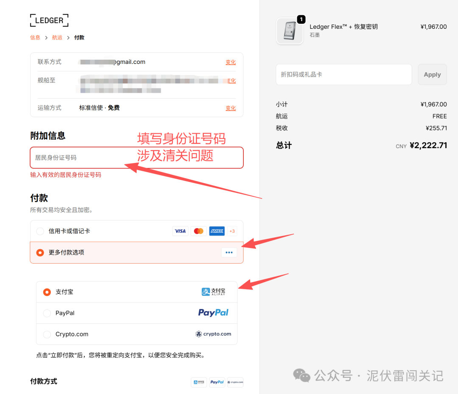Click the Ledger Flex product thumbnail

tap(290, 31)
